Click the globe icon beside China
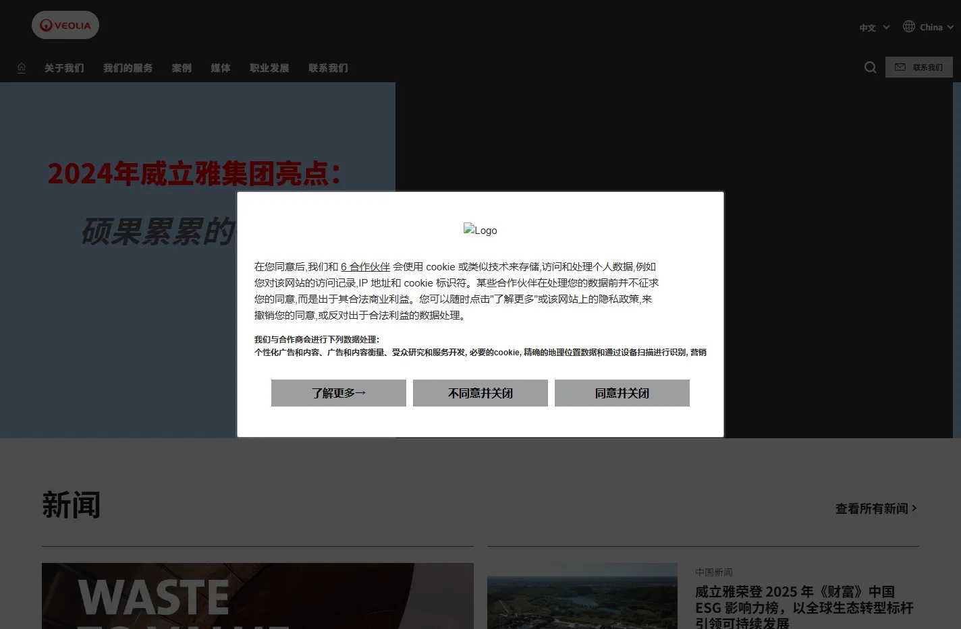961x629 pixels. coord(909,26)
